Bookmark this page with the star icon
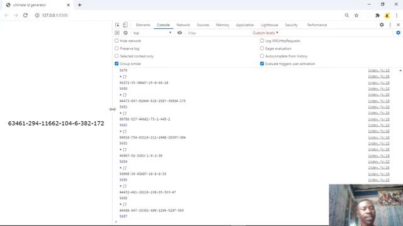Screen dimensions: 403x226 (x=356, y=15)
